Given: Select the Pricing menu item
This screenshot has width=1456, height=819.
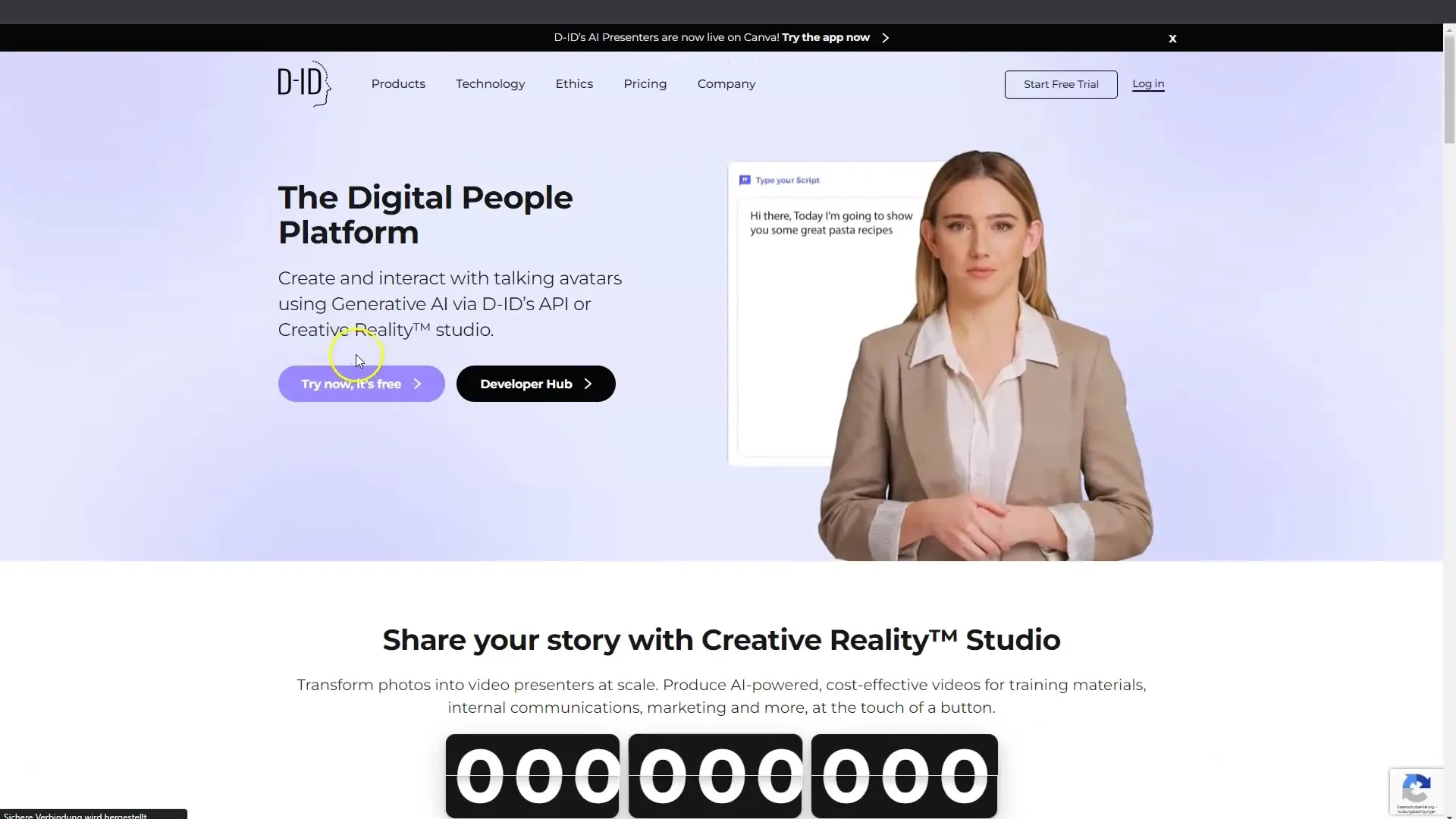Looking at the screenshot, I should point(645,84).
